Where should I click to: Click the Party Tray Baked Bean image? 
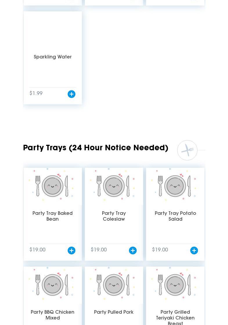click(53, 185)
